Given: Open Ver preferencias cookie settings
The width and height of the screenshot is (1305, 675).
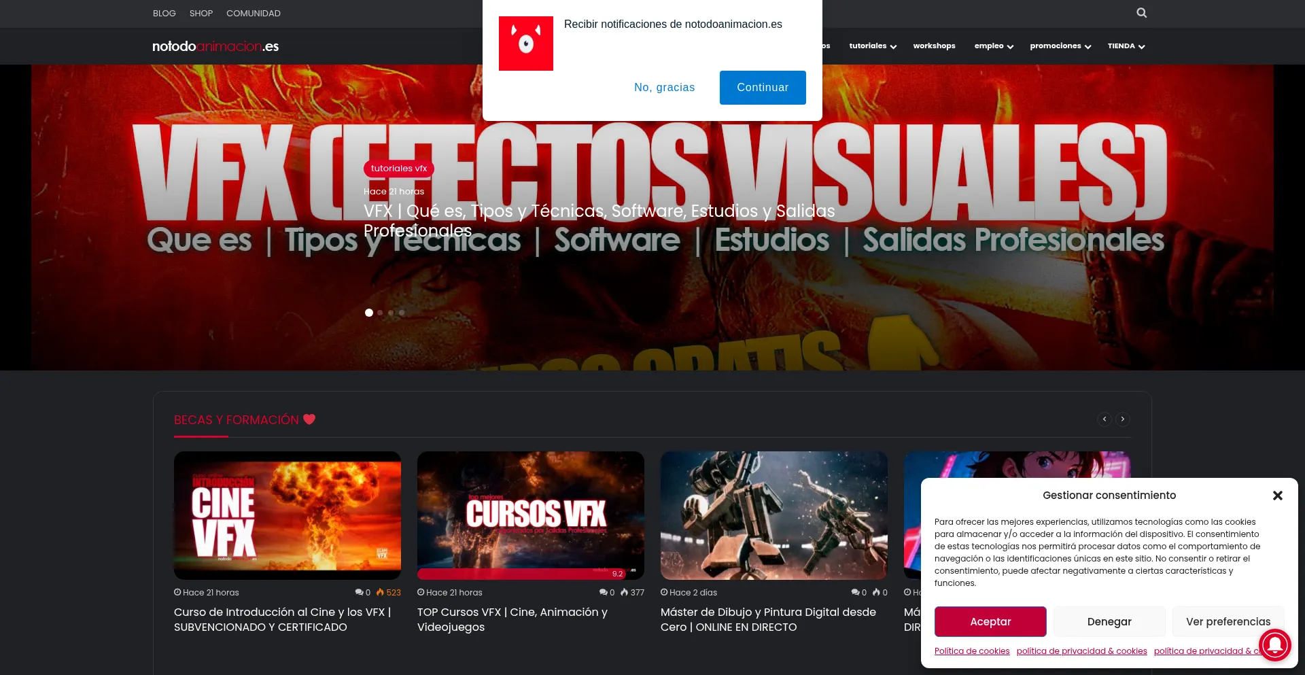Looking at the screenshot, I should click(1228, 621).
